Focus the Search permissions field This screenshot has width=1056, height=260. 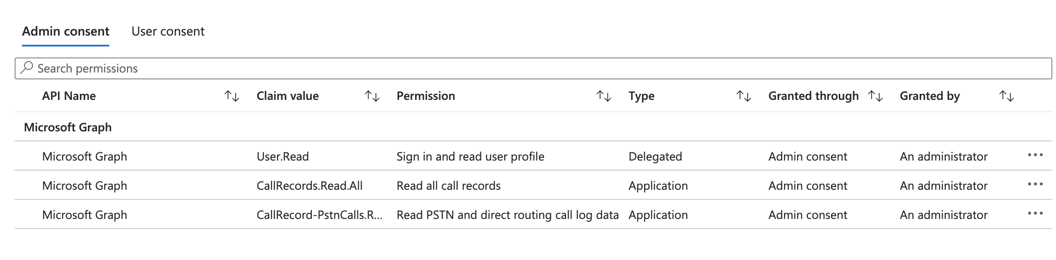(x=533, y=68)
